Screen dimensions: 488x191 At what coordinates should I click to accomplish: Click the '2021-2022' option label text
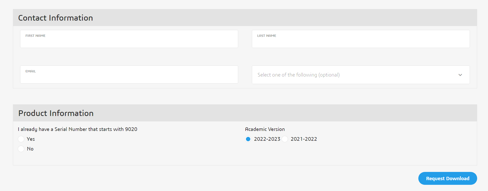tap(304, 139)
